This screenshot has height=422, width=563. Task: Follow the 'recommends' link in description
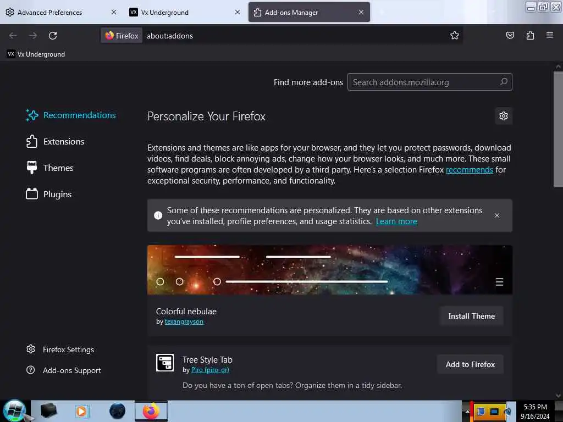470,170
